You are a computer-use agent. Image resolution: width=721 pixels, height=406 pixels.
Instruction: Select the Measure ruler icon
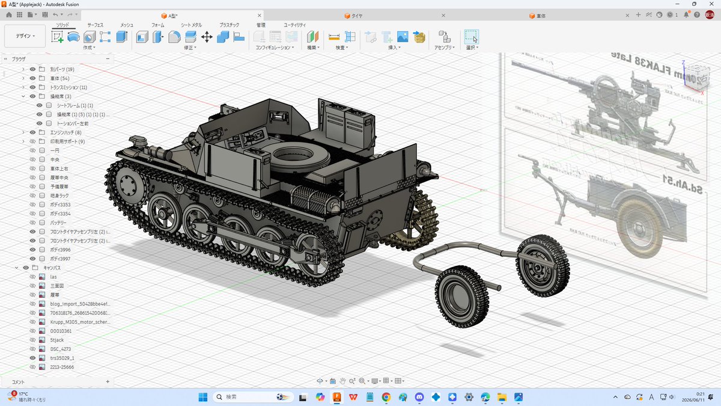[x=334, y=37]
